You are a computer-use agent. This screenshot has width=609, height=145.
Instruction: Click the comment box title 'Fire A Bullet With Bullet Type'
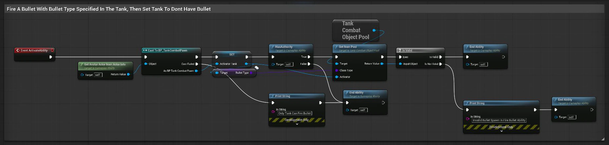pos(109,9)
